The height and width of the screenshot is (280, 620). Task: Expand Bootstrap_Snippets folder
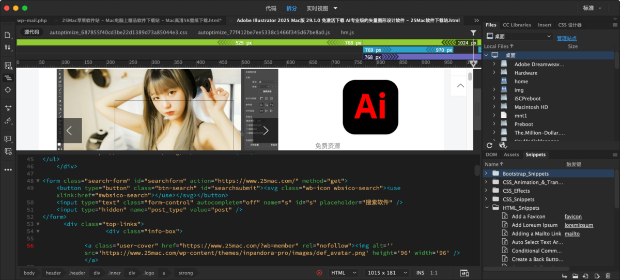pos(486,174)
